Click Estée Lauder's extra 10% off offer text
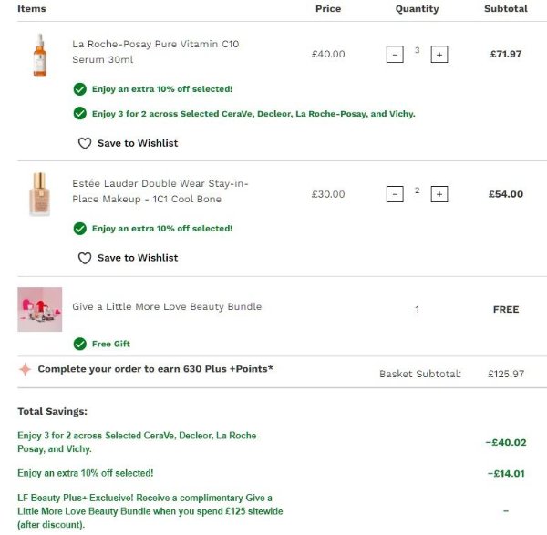 (162, 229)
